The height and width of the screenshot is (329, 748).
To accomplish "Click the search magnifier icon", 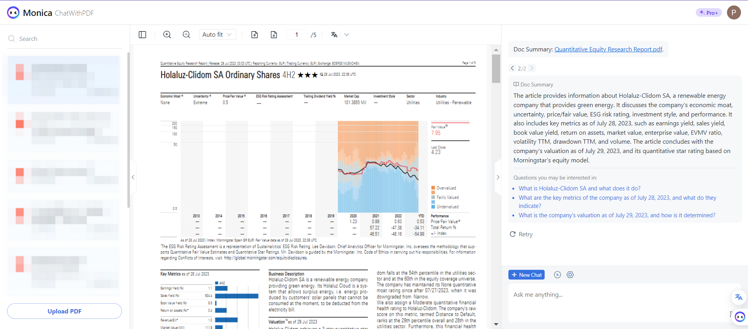I will [x=12, y=39].
